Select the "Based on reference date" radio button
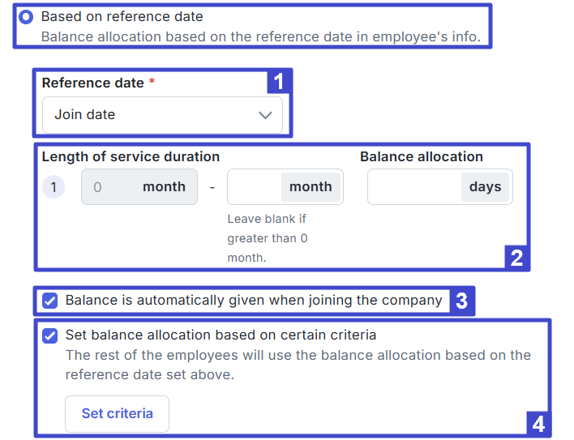The height and width of the screenshot is (440, 574). pos(26,17)
